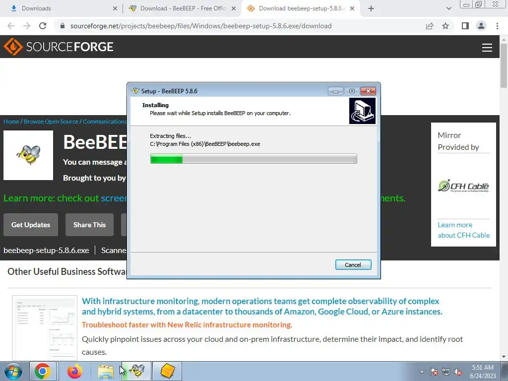Click the Chrome taskbar icon
Image resolution: width=508 pixels, height=381 pixels.
point(43,371)
